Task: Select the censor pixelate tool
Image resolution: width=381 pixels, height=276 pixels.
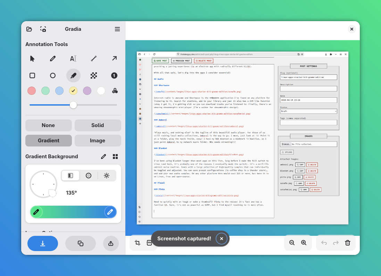Action: pos(94,75)
